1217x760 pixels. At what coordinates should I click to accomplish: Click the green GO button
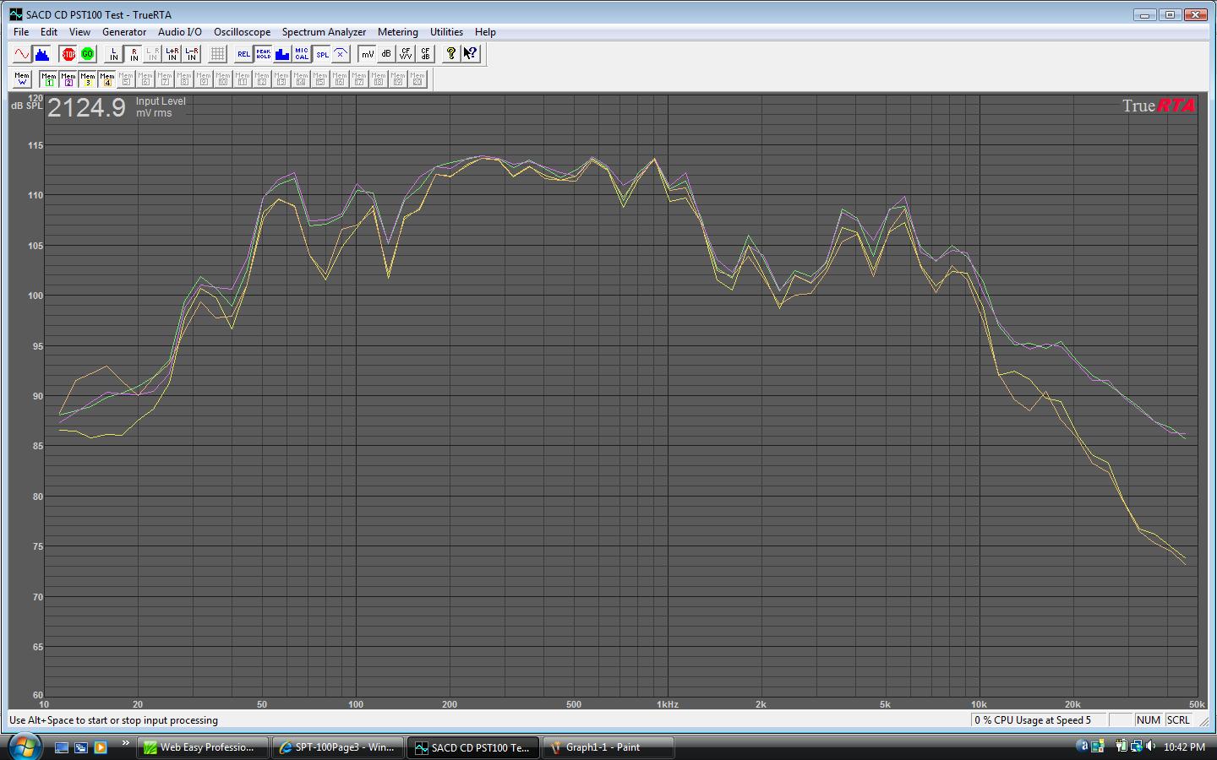click(x=88, y=54)
